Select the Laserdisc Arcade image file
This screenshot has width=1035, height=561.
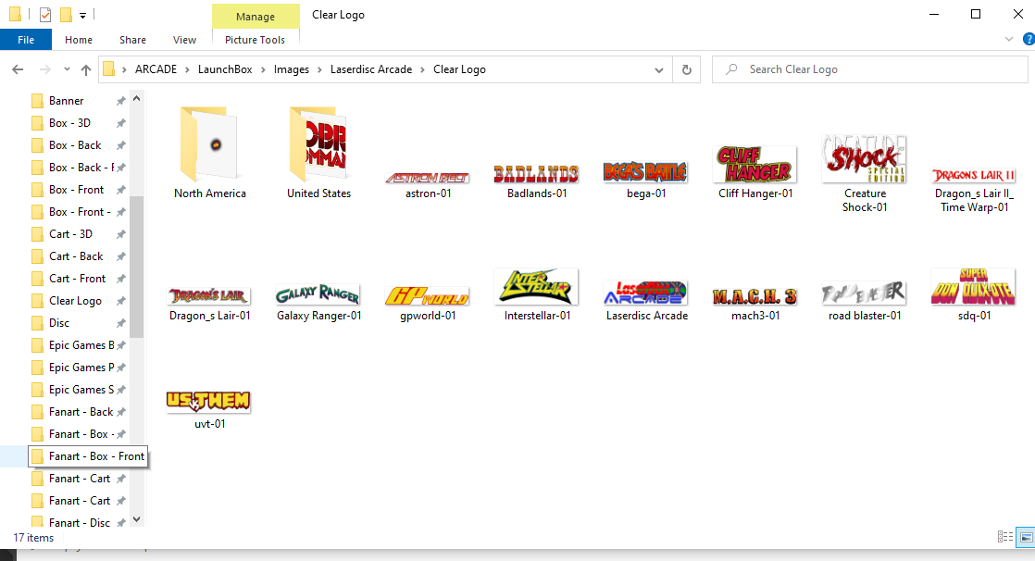pos(646,301)
